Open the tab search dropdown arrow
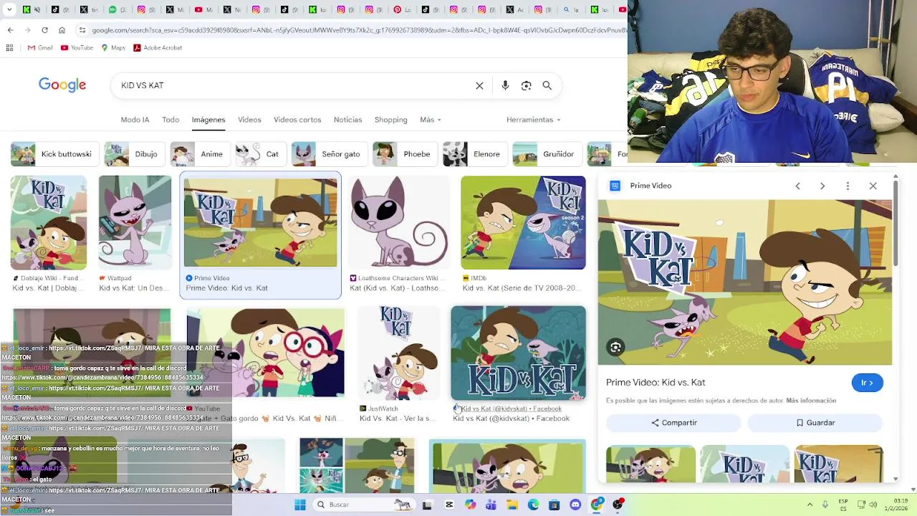Image resolution: width=917 pixels, height=516 pixels. pyautogui.click(x=9, y=10)
